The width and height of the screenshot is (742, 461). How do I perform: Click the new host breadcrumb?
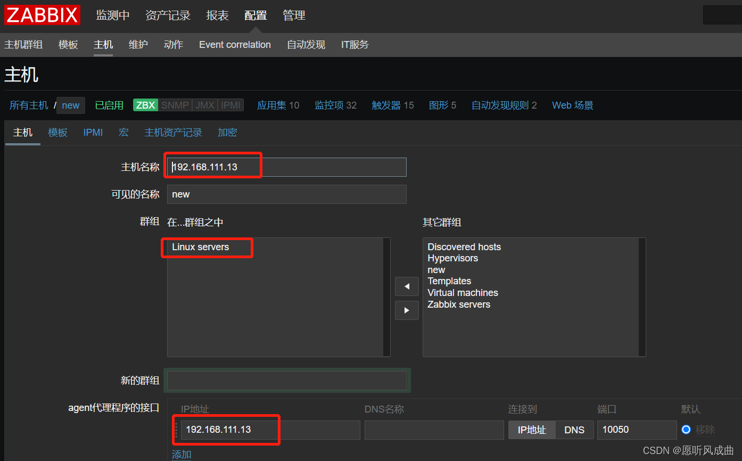[70, 105]
